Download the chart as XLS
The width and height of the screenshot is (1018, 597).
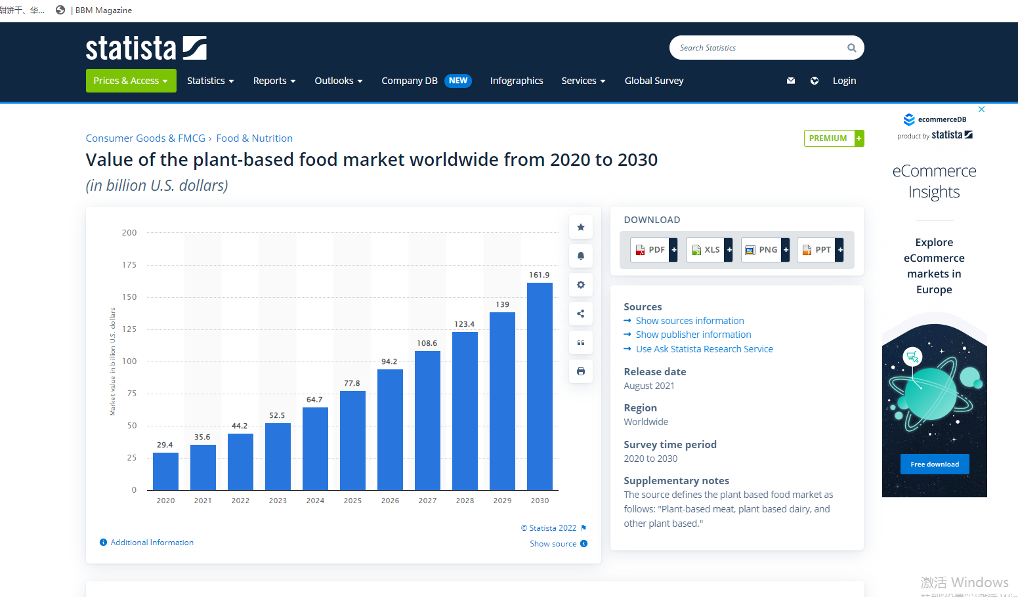(x=708, y=250)
